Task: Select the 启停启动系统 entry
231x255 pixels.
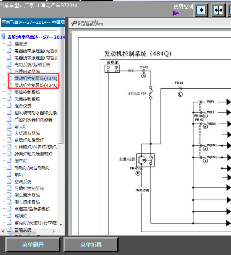Action: point(27,71)
